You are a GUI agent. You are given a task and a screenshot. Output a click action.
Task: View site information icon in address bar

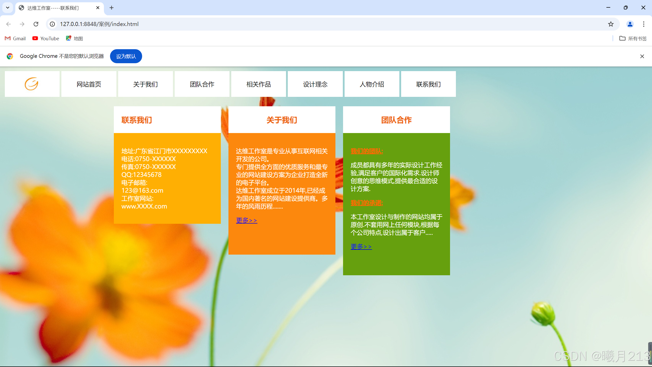coord(52,24)
